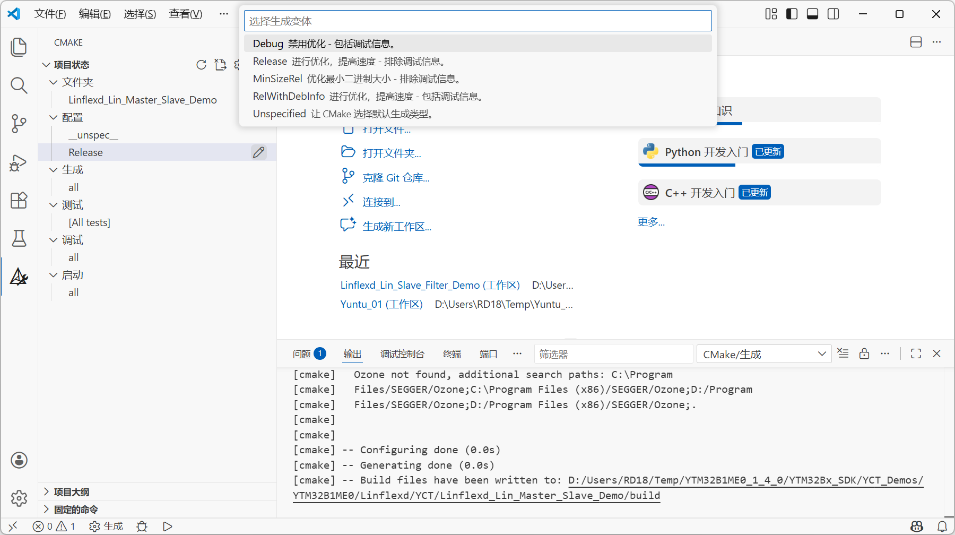Viewport: 955px width, 535px height.
Task: Toggle the bottom panel visibility
Action: pos(812,14)
